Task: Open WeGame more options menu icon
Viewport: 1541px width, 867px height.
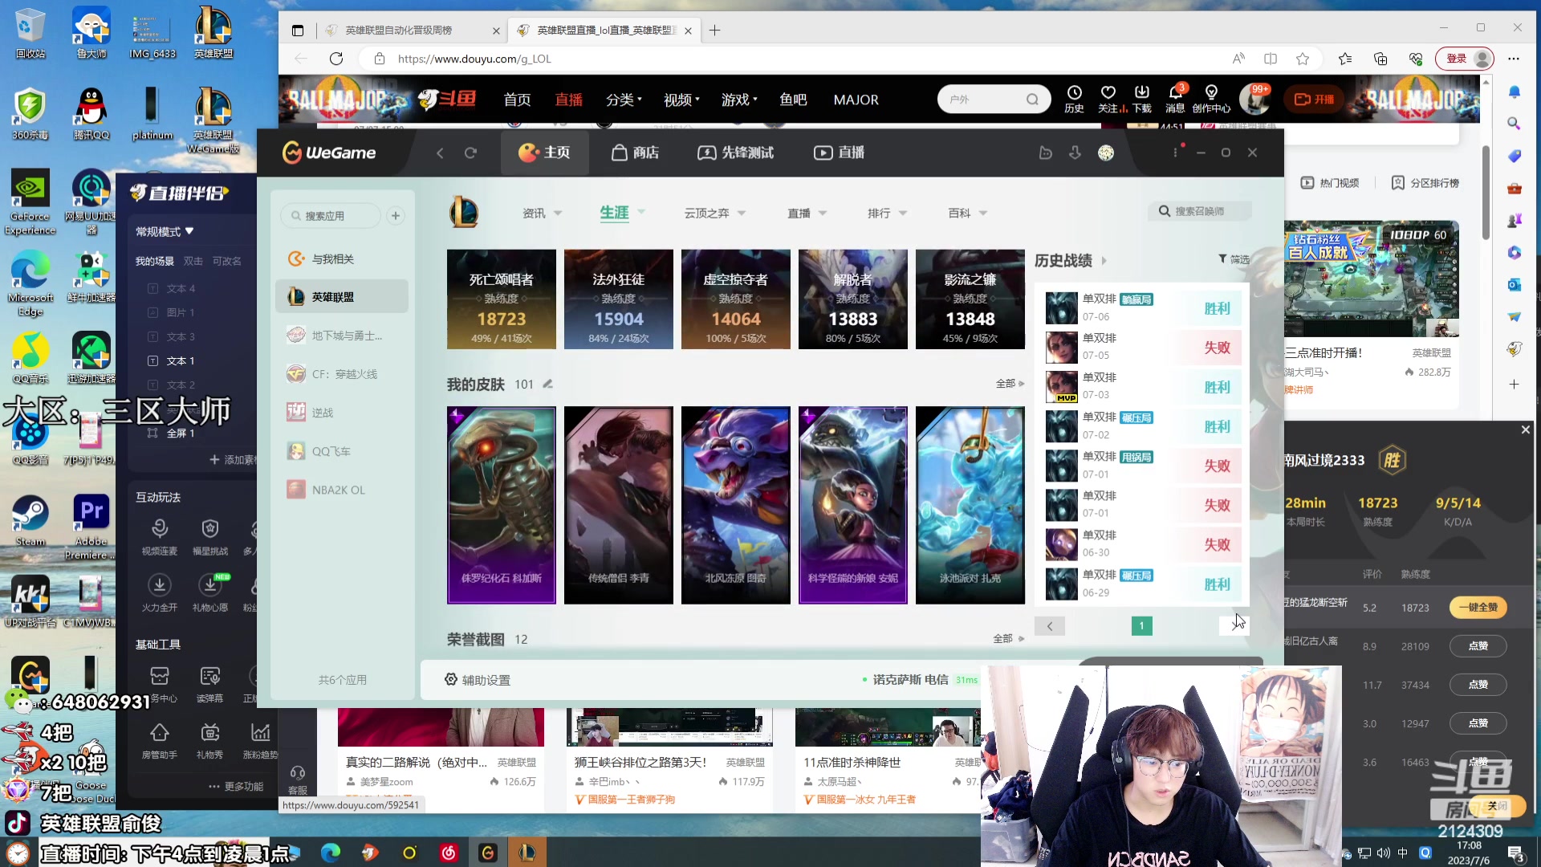Action: click(1176, 153)
